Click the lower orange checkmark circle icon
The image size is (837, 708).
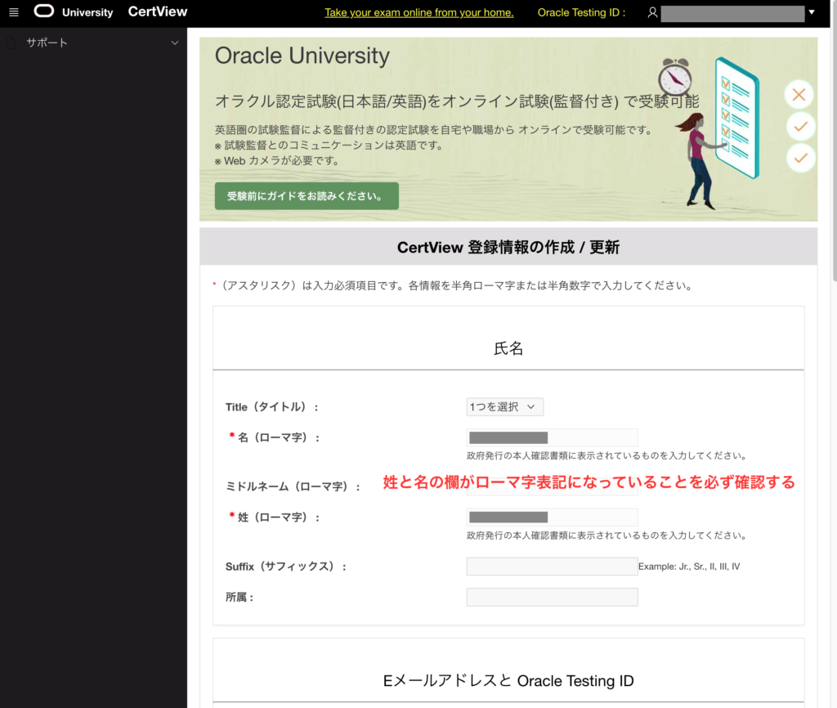799,157
